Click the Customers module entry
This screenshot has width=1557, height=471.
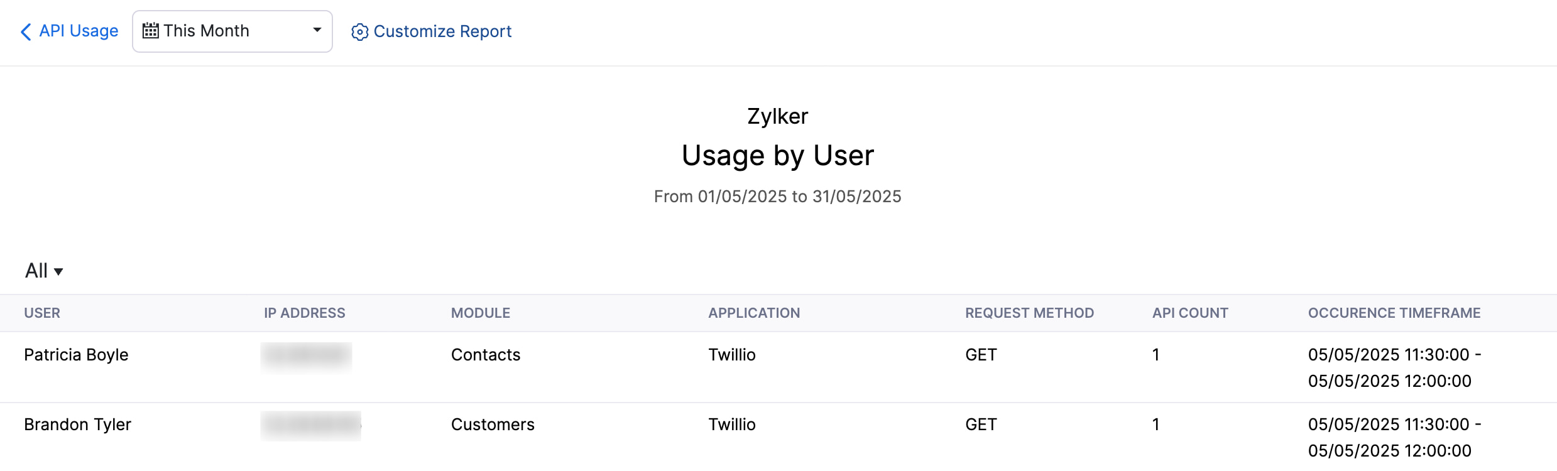click(493, 424)
